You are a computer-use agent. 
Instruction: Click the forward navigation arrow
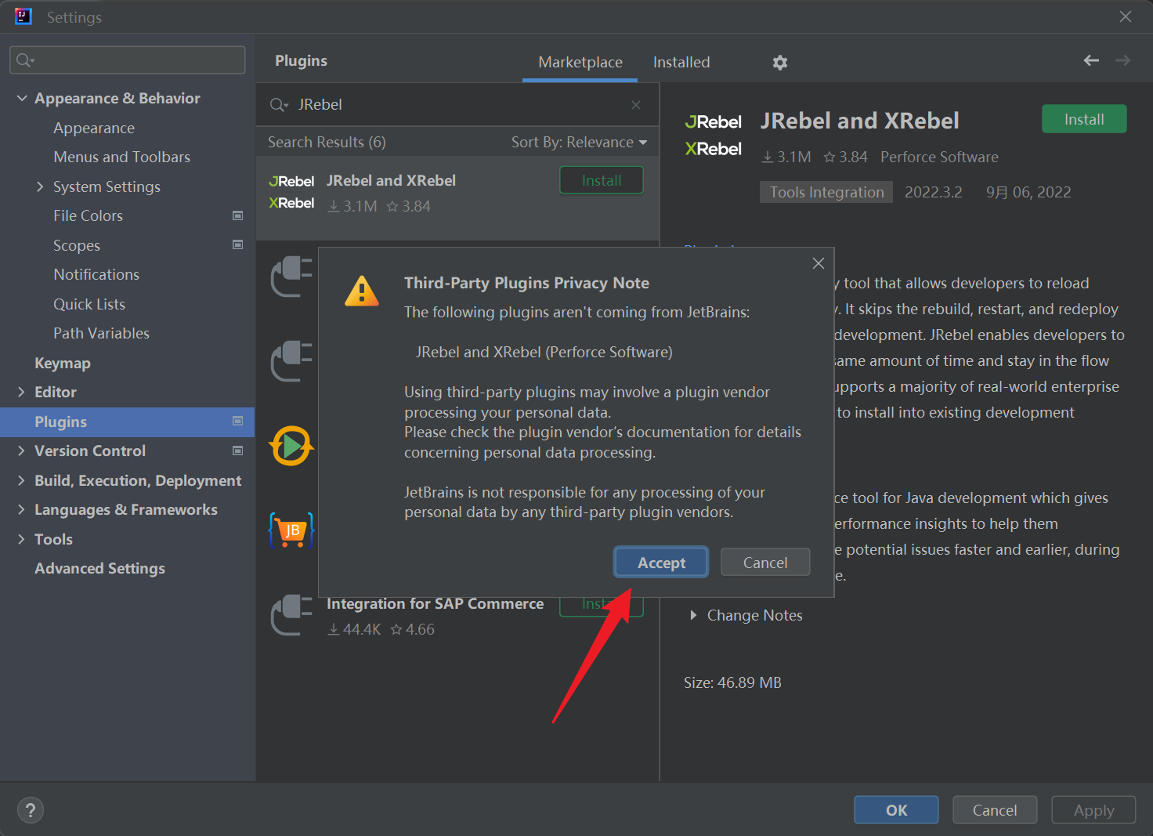pyautogui.click(x=1122, y=60)
